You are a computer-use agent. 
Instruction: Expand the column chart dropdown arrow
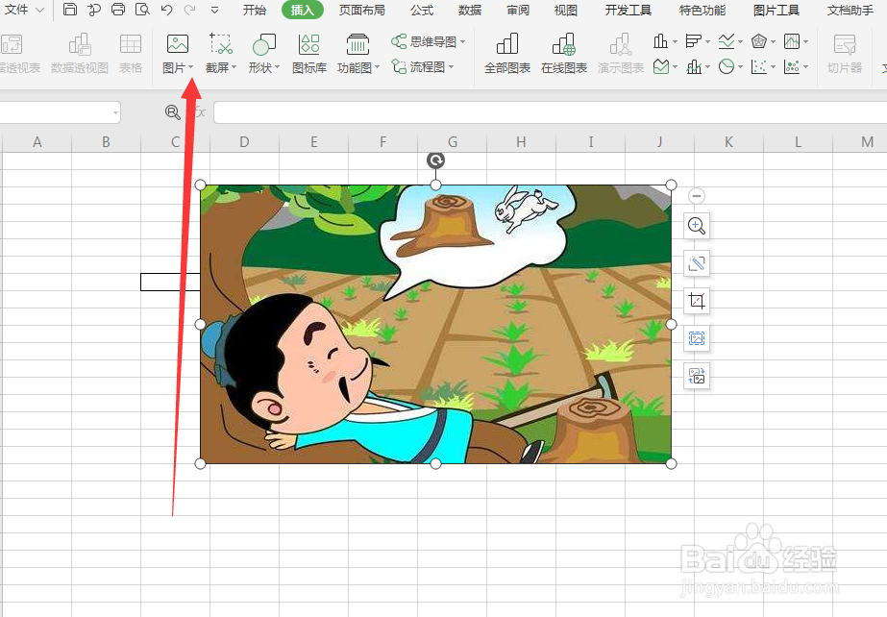[675, 42]
